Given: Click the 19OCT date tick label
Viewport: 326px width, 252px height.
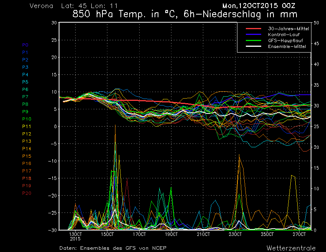Looking at the screenshot, I should pos(171,234).
